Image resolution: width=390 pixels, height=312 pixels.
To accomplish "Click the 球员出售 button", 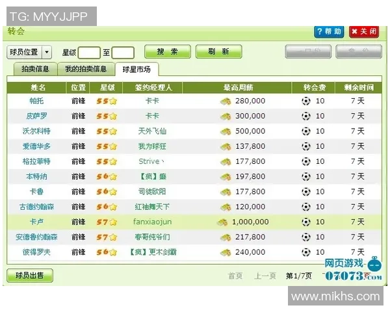I will 30,276.
